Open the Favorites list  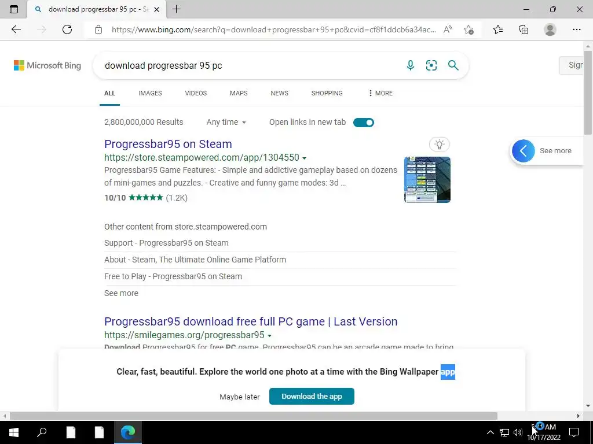pos(498,29)
